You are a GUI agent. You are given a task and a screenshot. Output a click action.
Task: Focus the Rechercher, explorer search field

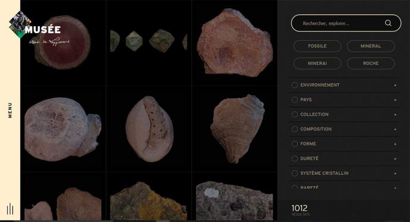pos(346,23)
